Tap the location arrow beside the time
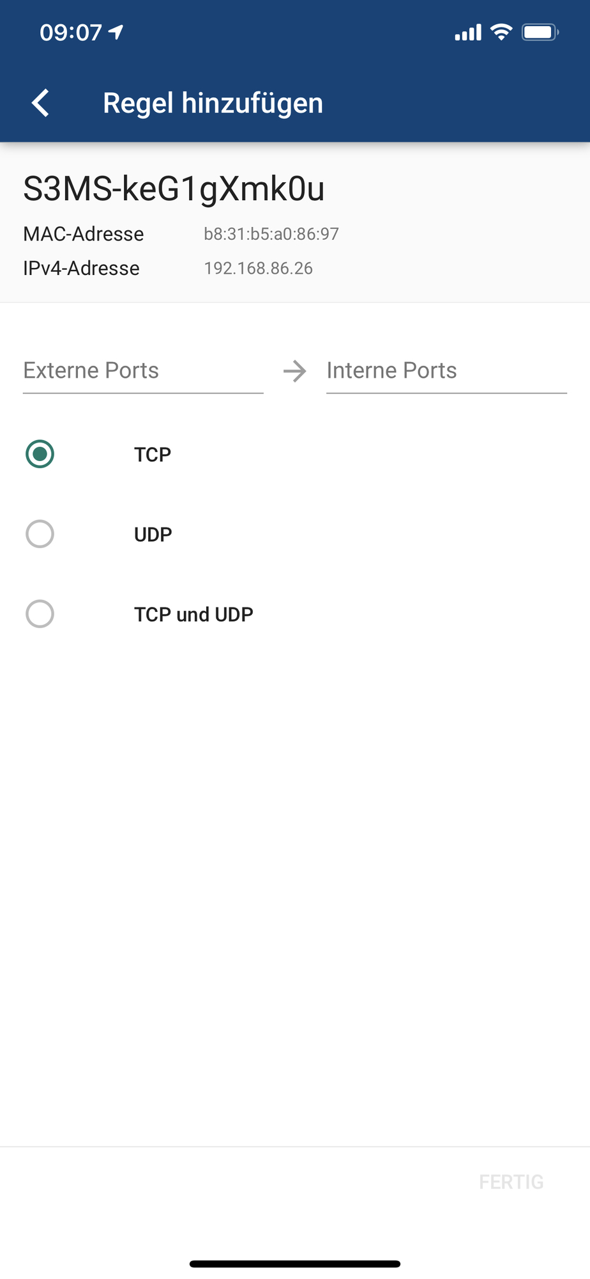This screenshot has height=1279, width=590. click(116, 32)
